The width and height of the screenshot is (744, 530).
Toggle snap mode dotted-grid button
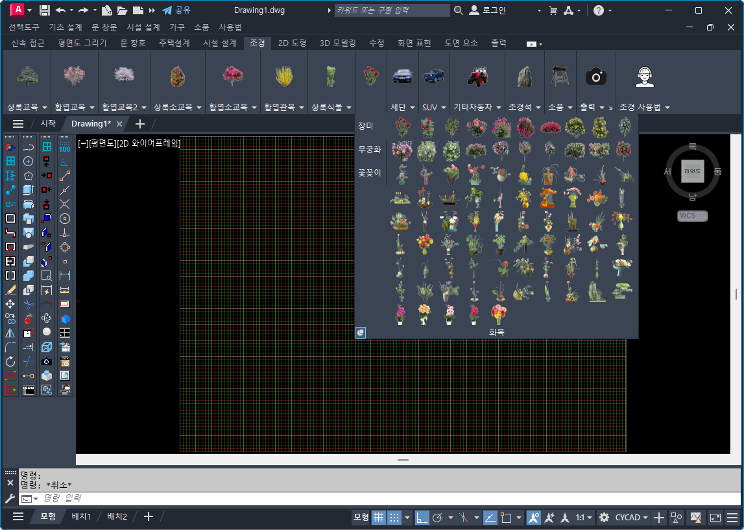394,517
